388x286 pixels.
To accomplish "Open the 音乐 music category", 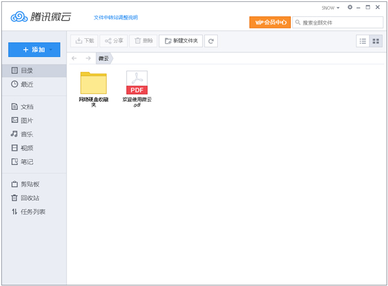I will click(27, 134).
